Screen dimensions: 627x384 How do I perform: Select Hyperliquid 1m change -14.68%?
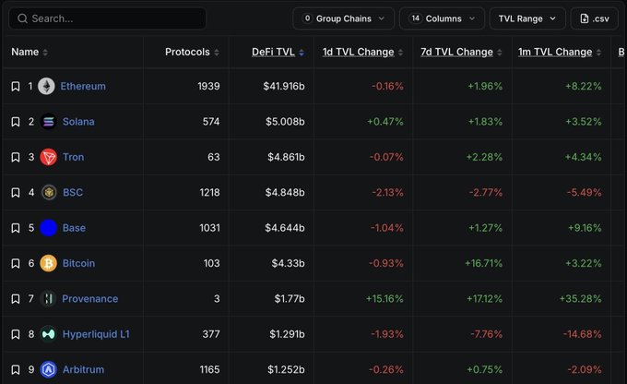(582, 334)
